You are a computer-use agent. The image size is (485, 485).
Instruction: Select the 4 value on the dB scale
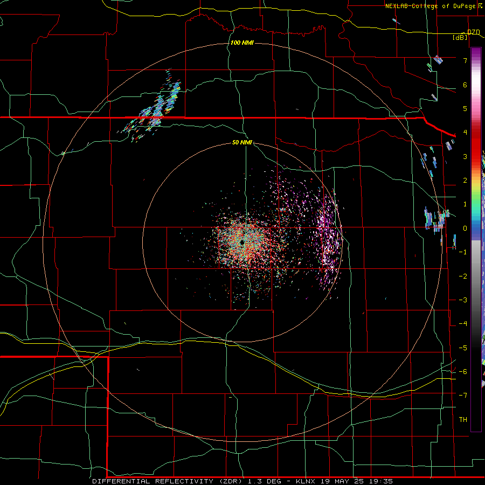[x=465, y=133]
